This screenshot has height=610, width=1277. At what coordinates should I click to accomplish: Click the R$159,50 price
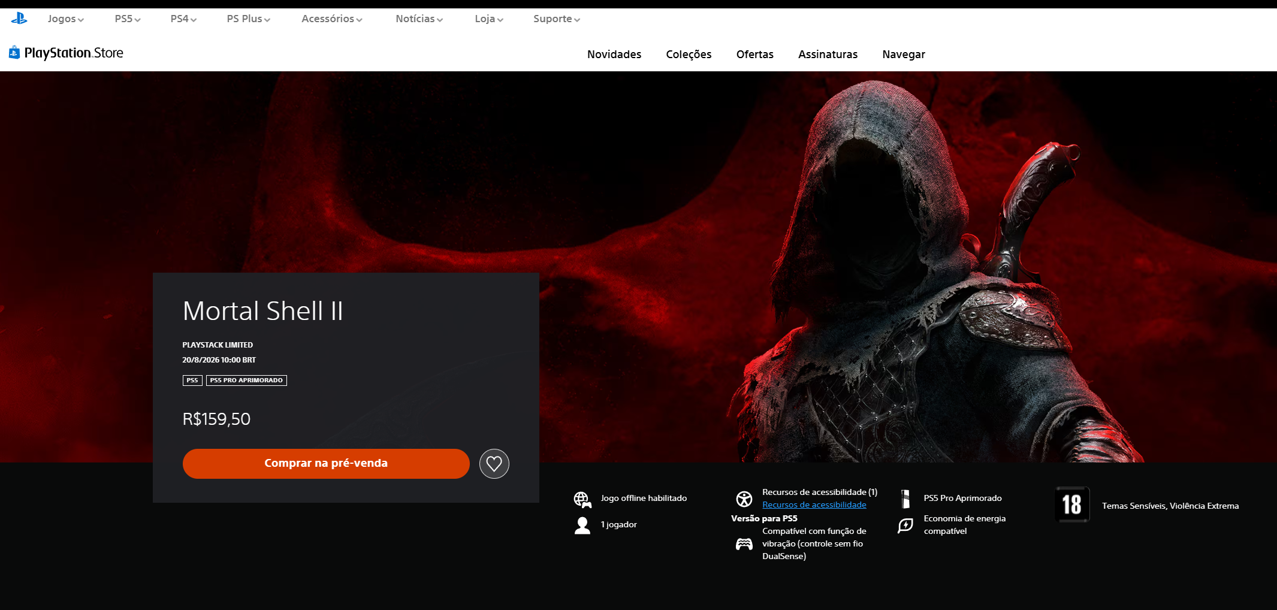[216, 419]
